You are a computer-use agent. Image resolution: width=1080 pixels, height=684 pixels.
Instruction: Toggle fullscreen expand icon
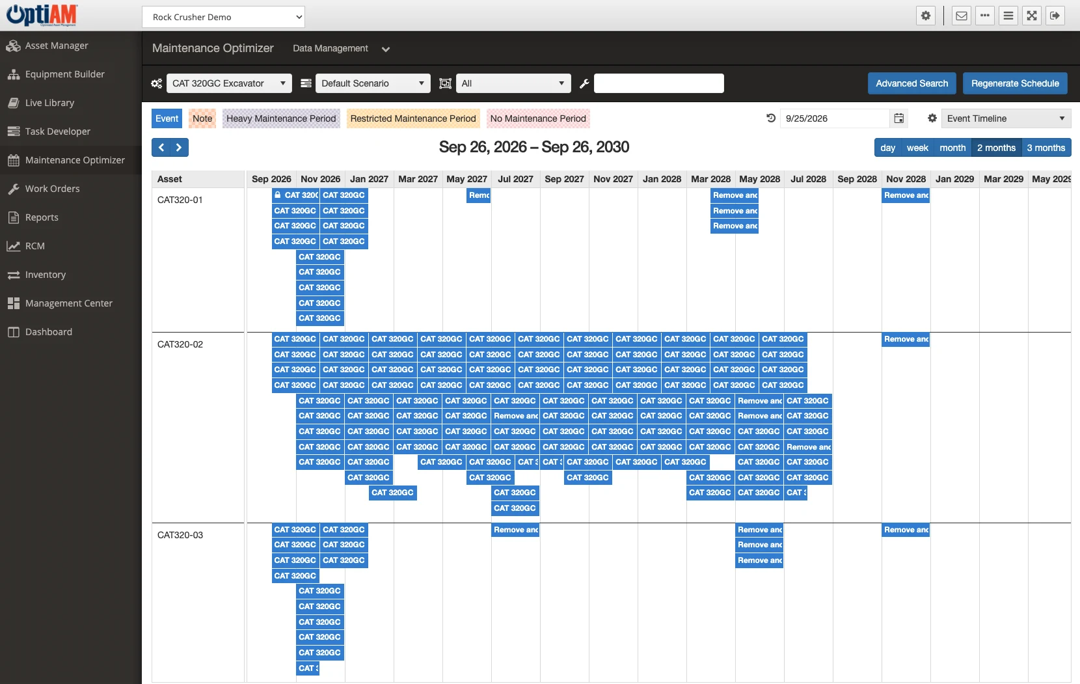pos(1032,16)
